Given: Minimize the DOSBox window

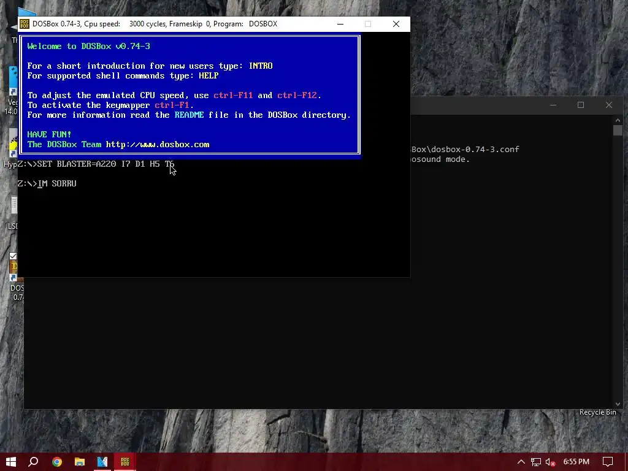Looking at the screenshot, I should coord(340,24).
